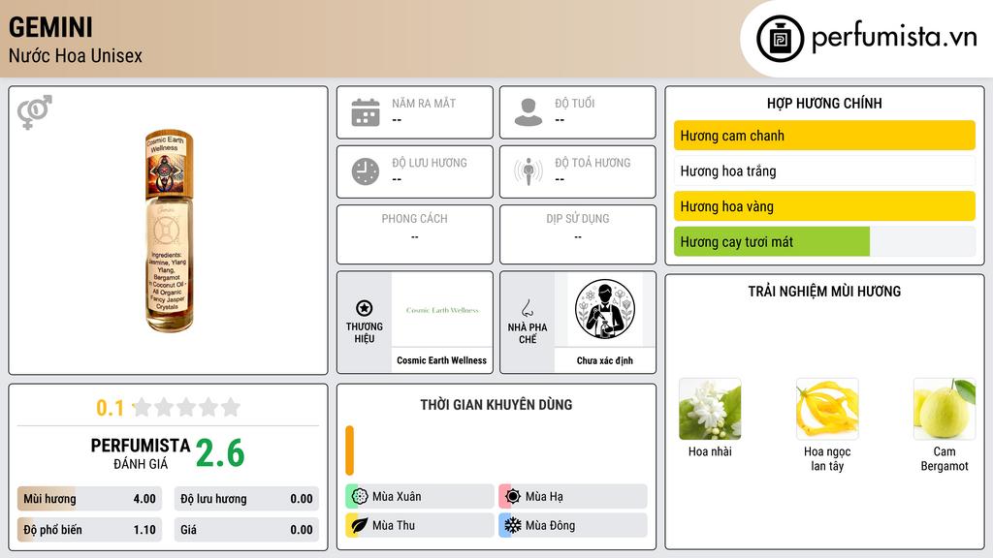Click the unisex gender symbol icon

click(35, 112)
